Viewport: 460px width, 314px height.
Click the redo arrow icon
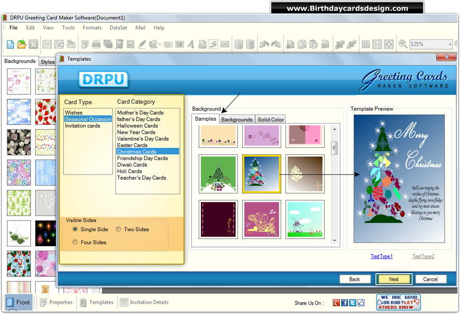(276, 44)
